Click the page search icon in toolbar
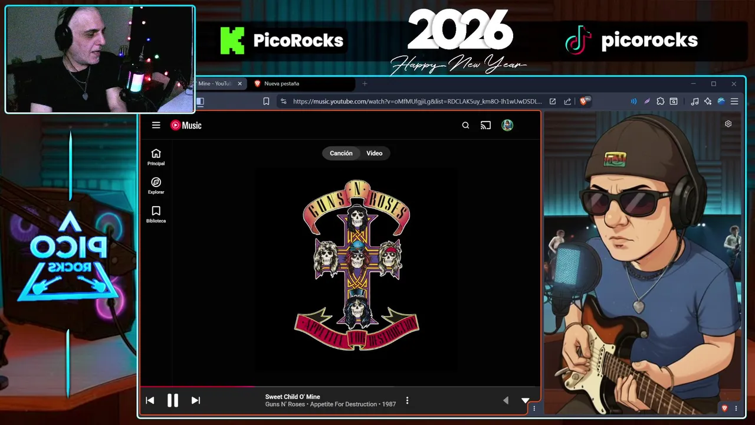Viewport: 755px width, 425px height. [x=674, y=102]
